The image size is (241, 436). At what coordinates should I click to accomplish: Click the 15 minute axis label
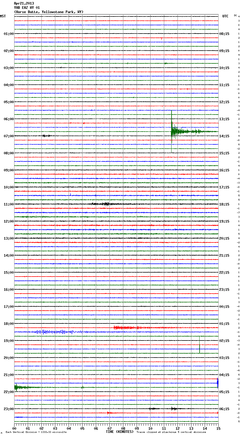pos(218,428)
